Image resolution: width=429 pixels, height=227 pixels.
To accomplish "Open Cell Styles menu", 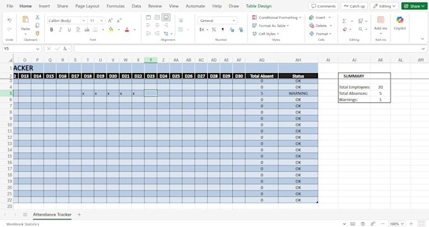I will click(266, 34).
